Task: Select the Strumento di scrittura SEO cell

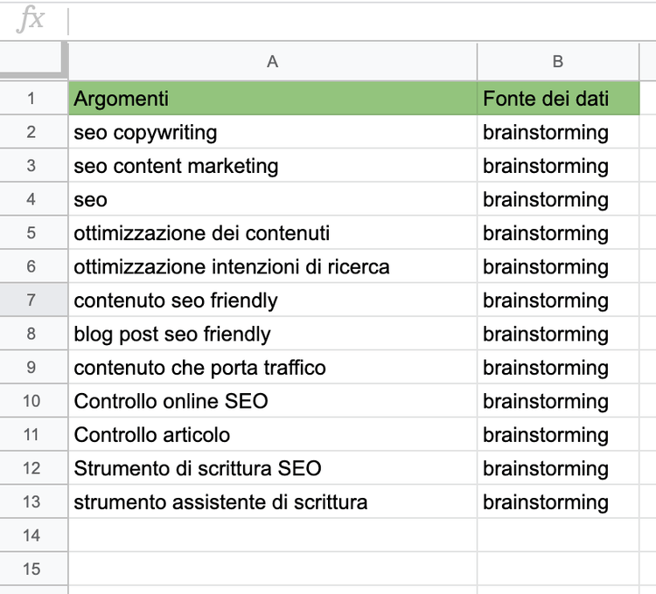Action: pos(272,468)
